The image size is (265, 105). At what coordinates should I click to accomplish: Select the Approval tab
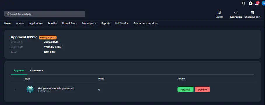[19, 70]
